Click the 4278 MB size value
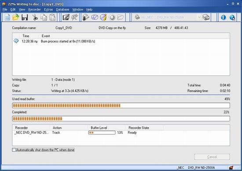242x171 pixels. coord(161,28)
